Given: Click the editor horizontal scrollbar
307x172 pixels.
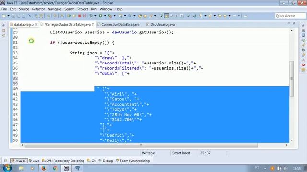Looking at the screenshot, I should 141,145.
